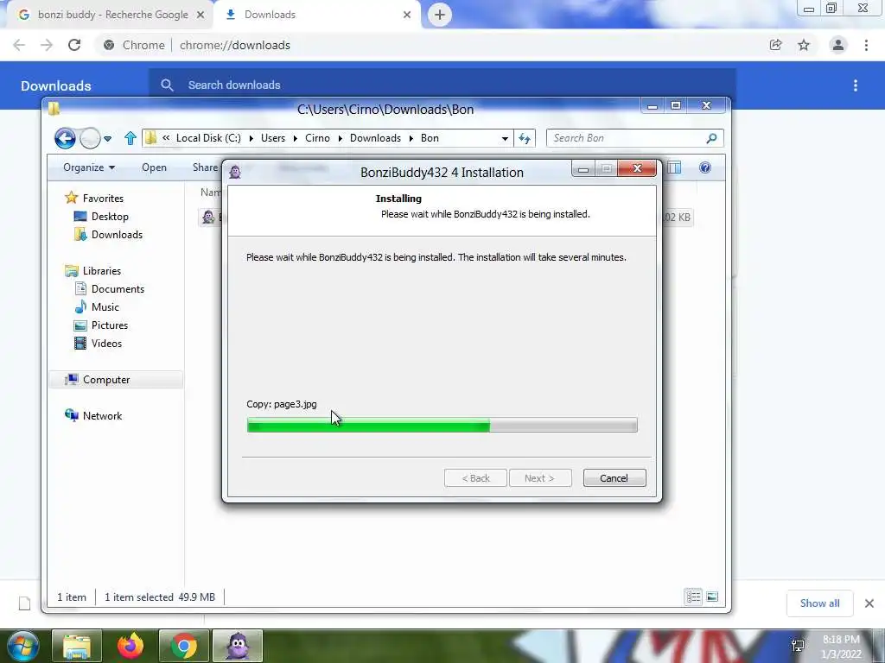
Task: Open File Explorer from taskbar
Action: coord(77,646)
